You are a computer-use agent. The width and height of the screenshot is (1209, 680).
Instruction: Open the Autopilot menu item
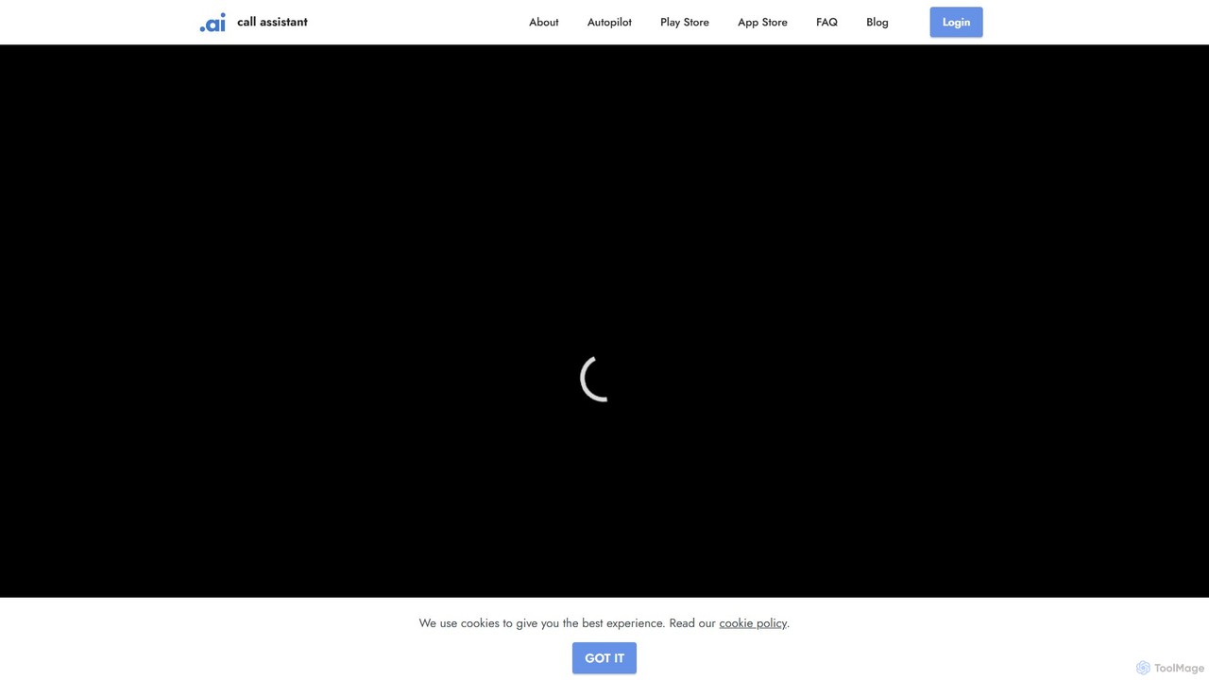point(609,22)
